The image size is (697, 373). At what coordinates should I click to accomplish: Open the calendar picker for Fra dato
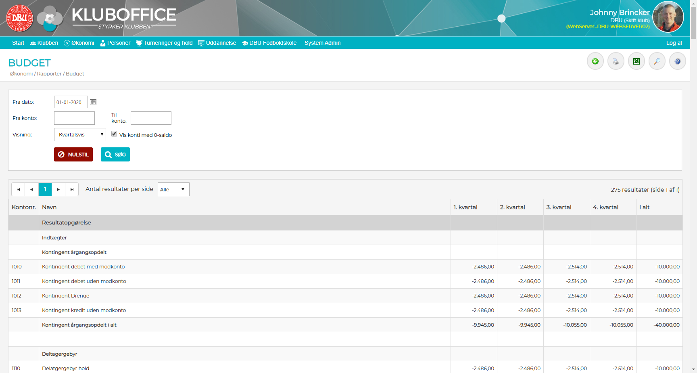[x=93, y=102]
